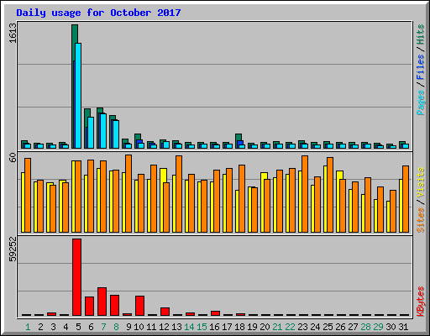430x336 pixels.
Task: Select the red KBytes bar for day 7
Action: [x=102, y=302]
